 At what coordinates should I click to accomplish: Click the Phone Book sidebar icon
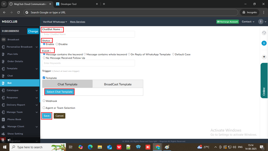(3, 120)
